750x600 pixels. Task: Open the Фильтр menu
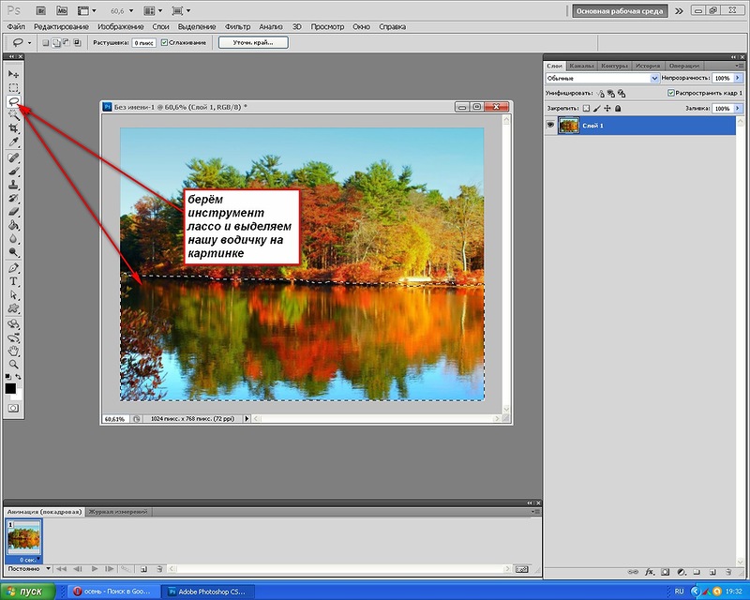238,27
